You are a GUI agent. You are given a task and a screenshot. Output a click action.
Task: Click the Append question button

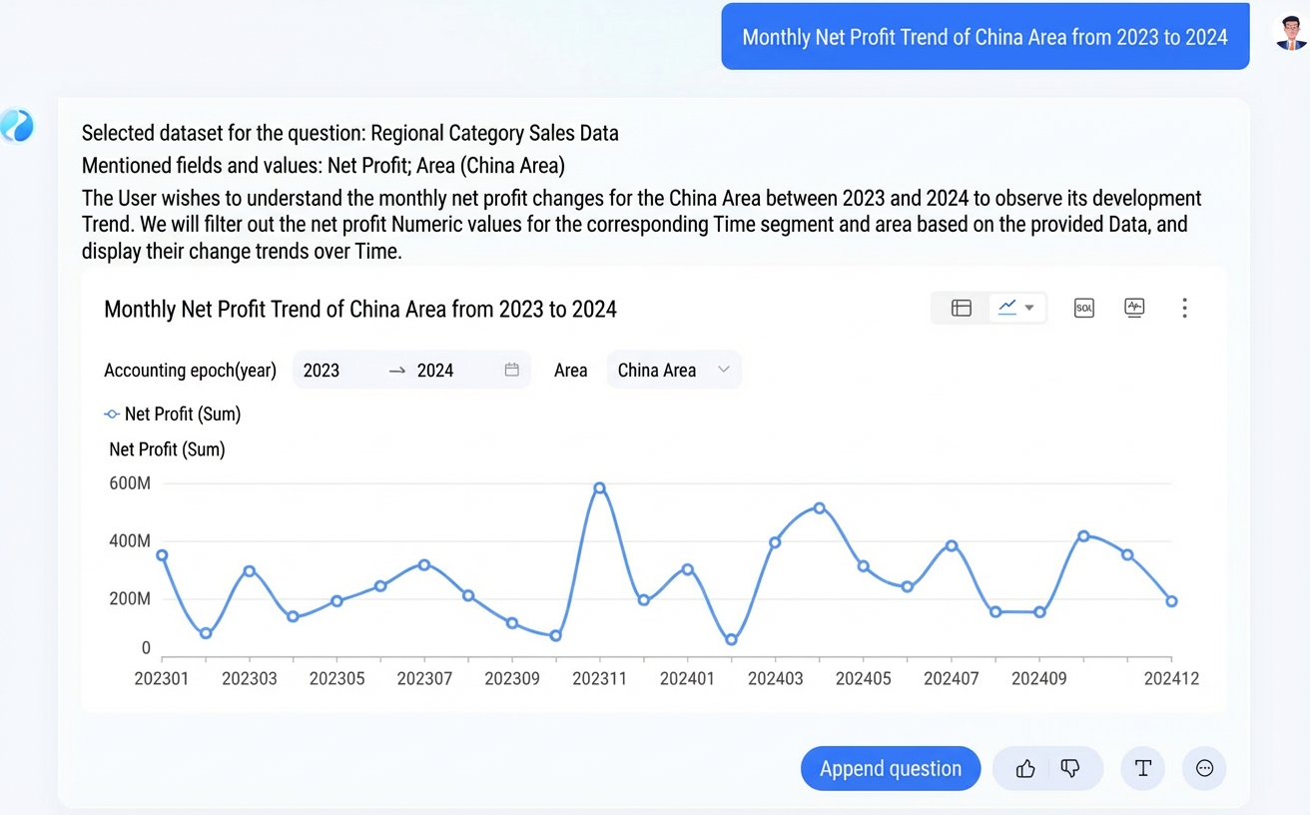(x=891, y=768)
